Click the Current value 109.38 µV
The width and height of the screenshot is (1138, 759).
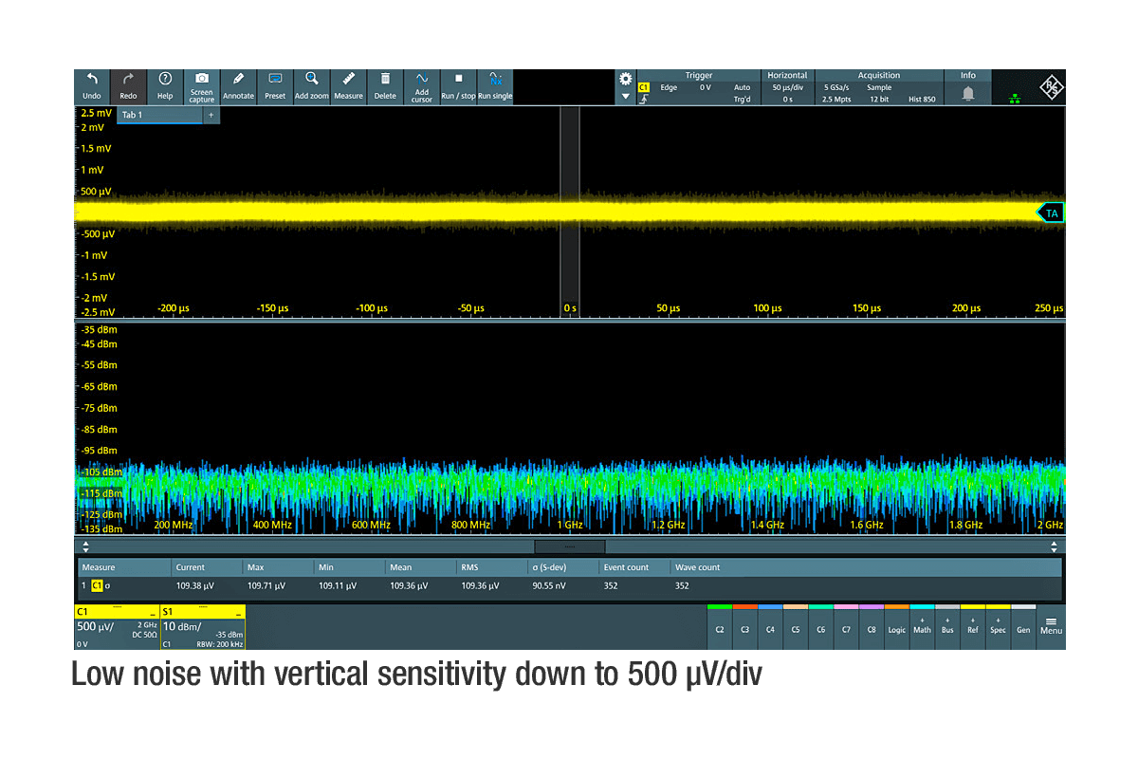click(194, 585)
